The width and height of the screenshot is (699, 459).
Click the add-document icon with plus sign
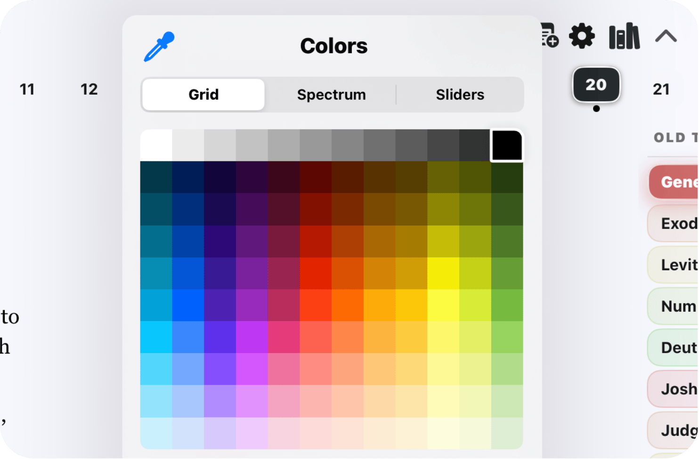coord(549,36)
